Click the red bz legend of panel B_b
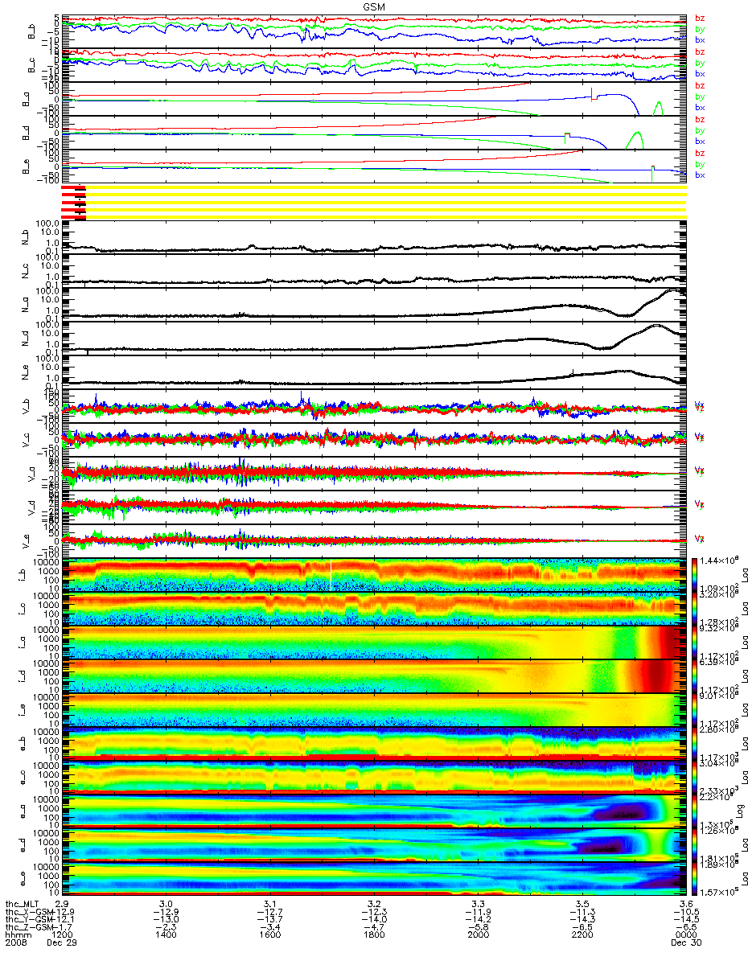 (700, 18)
